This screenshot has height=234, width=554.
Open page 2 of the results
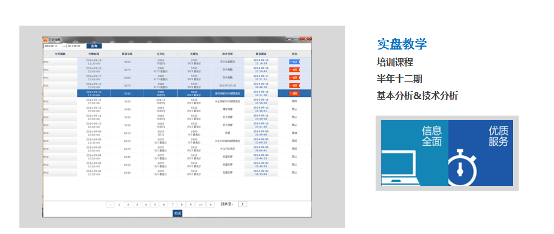(128, 204)
